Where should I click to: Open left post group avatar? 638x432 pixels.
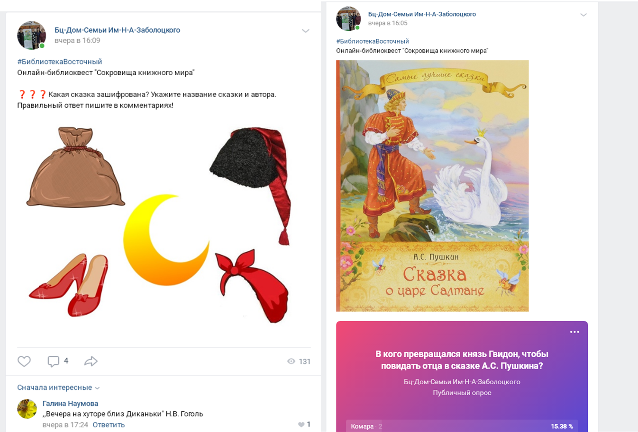(31, 35)
